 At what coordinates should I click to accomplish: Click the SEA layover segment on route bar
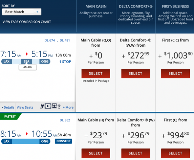[27, 61]
